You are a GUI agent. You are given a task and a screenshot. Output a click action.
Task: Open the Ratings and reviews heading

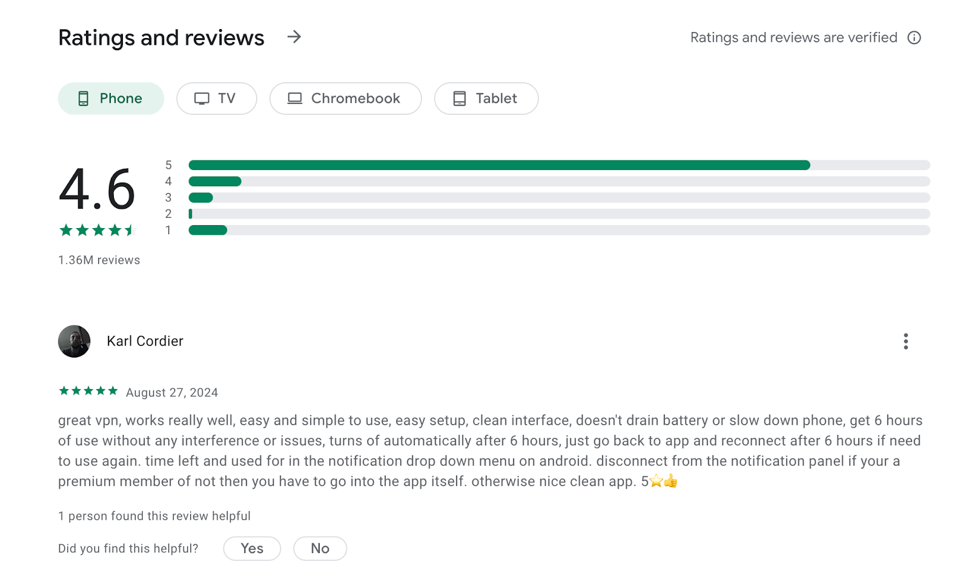pos(161,38)
